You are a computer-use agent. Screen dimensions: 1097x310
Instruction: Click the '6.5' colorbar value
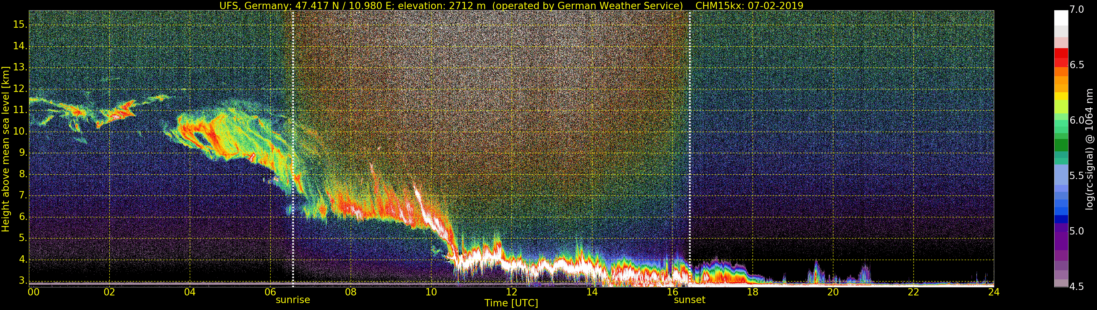[x=1077, y=65]
